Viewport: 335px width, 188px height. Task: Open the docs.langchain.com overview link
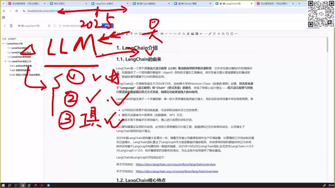176,164
